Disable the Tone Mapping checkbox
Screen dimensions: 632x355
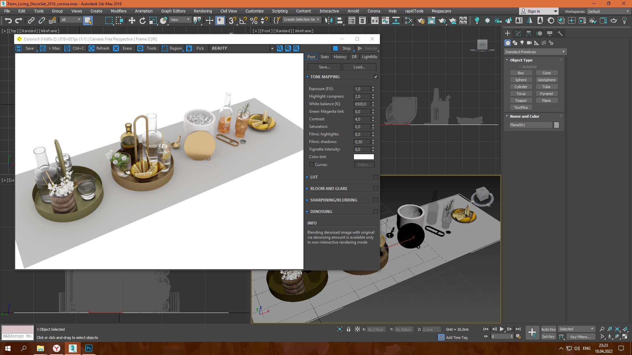(x=376, y=77)
